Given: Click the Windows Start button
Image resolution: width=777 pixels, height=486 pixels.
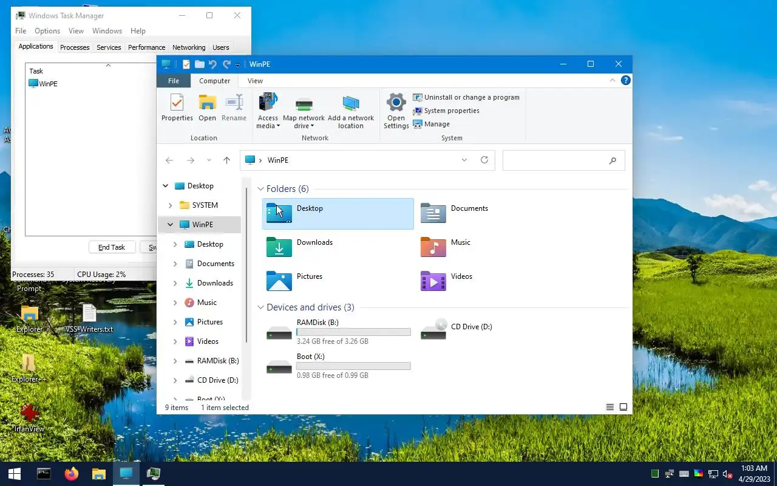Looking at the screenshot, I should pyautogui.click(x=15, y=474).
